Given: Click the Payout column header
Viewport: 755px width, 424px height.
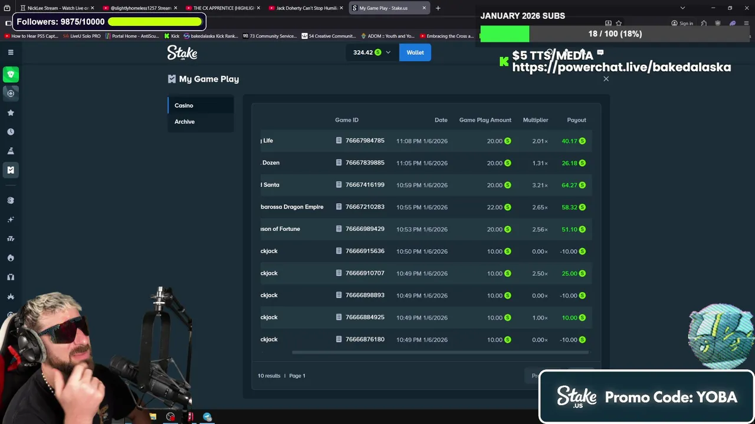Looking at the screenshot, I should pos(576,120).
